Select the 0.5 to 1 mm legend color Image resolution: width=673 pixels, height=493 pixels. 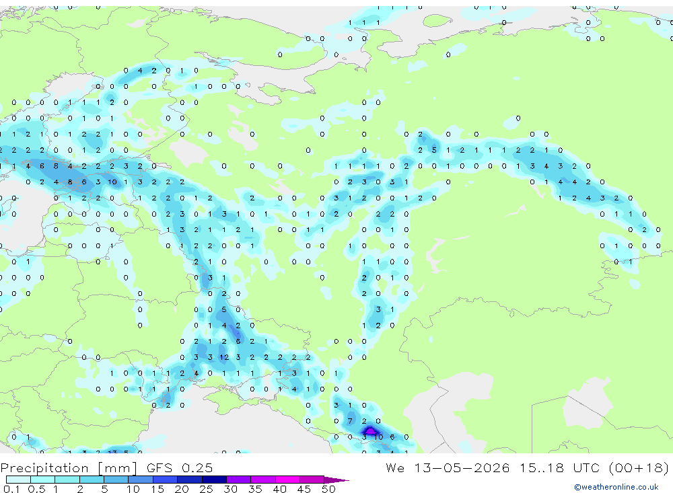tap(42, 480)
